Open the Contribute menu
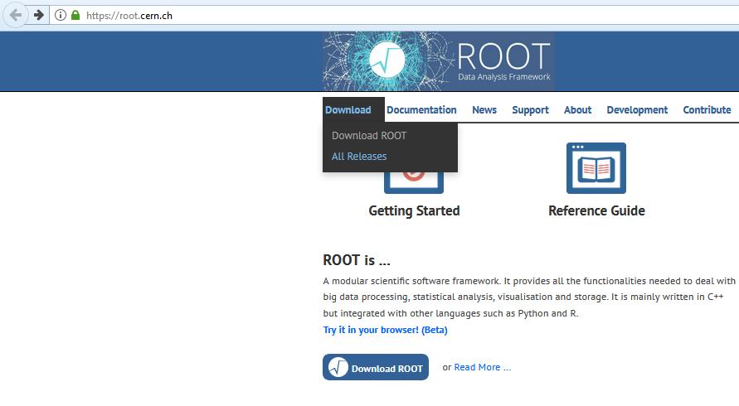The image size is (739, 406). pos(707,109)
